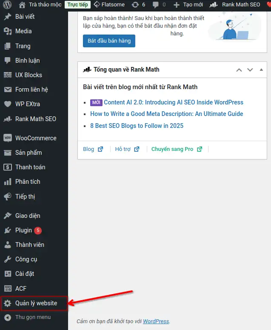The image size is (271, 330).
Task: Click the Thu gọn menu label
Action: pyautogui.click(x=33, y=317)
